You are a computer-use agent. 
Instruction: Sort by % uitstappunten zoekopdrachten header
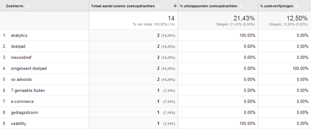click(x=209, y=6)
